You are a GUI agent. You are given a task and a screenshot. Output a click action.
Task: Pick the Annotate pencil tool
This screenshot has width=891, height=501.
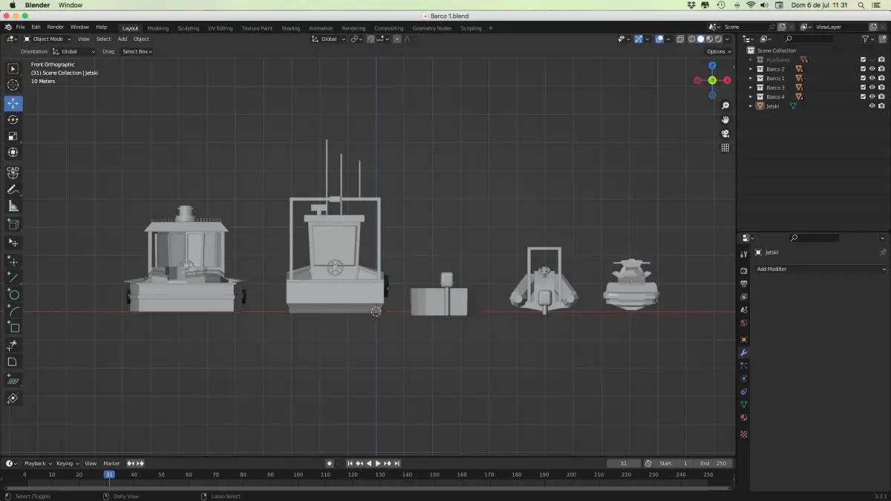[x=13, y=189]
